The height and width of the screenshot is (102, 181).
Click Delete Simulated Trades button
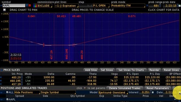pos(125,88)
